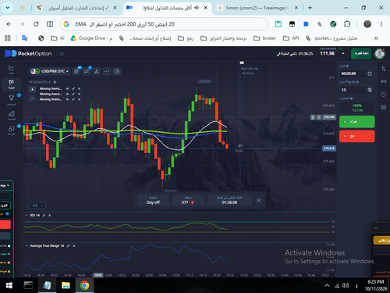Screen dimensions: 390x293
Task: Open trades arrows icon in right rail
Action: [x=383, y=69]
